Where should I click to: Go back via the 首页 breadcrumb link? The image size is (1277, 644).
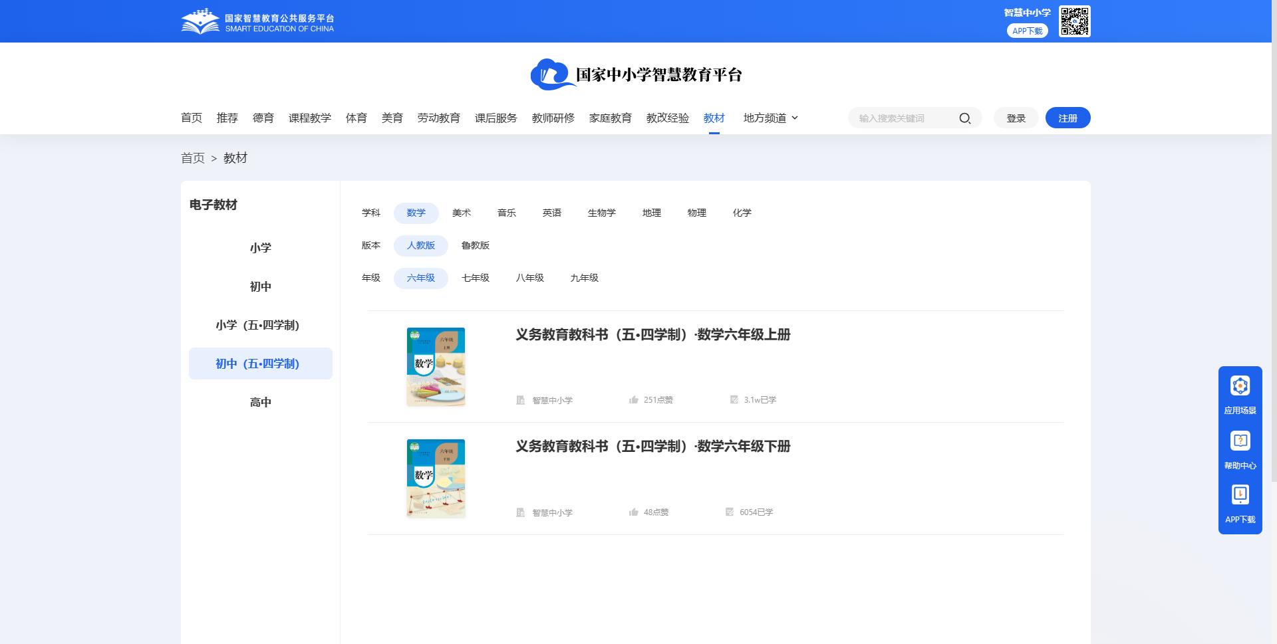click(x=193, y=158)
